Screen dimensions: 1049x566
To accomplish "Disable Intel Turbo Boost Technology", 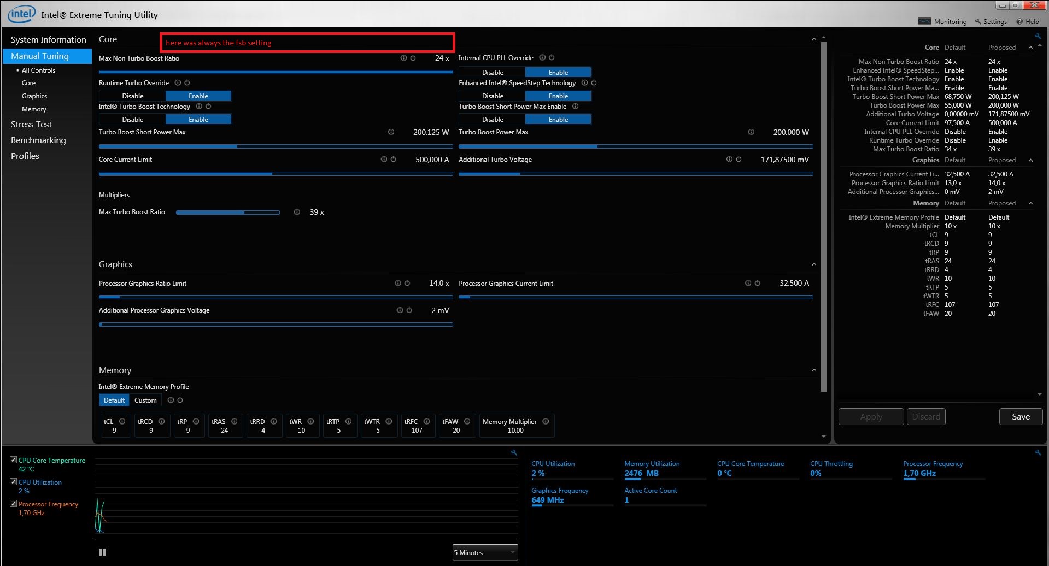I will coord(133,119).
